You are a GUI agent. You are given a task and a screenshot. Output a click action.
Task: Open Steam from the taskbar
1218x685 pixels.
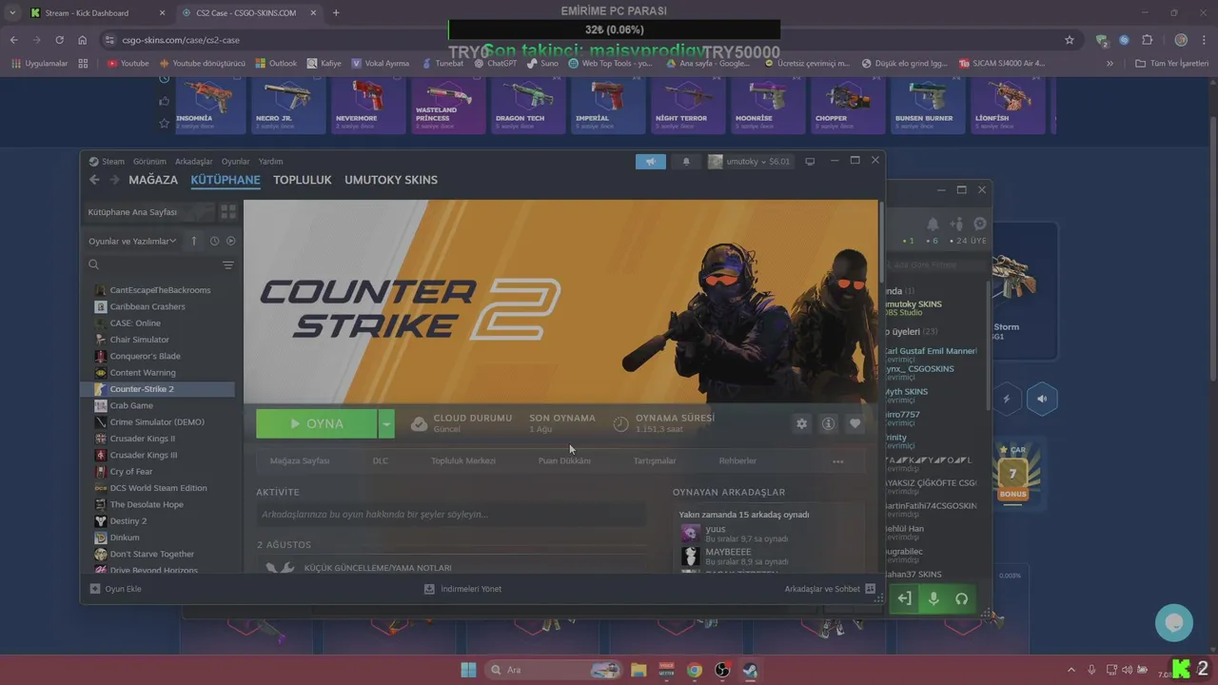750,670
